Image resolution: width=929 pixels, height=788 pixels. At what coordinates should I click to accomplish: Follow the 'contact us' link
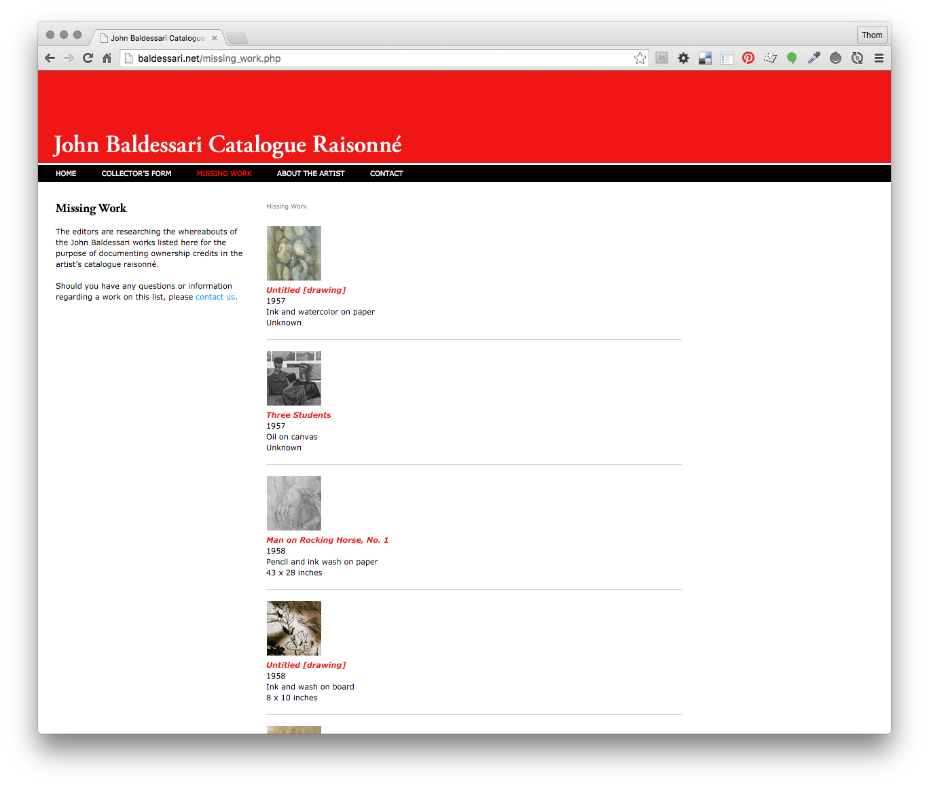pos(215,298)
